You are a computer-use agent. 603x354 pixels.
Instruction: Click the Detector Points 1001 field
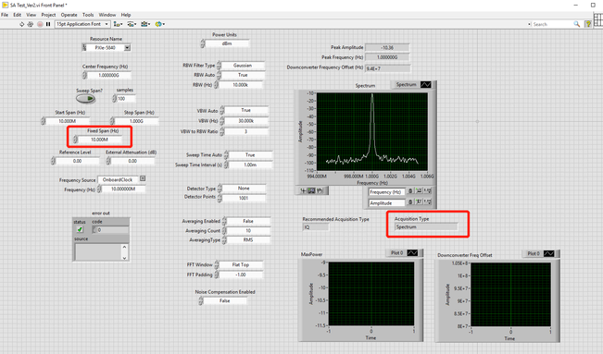[244, 199]
